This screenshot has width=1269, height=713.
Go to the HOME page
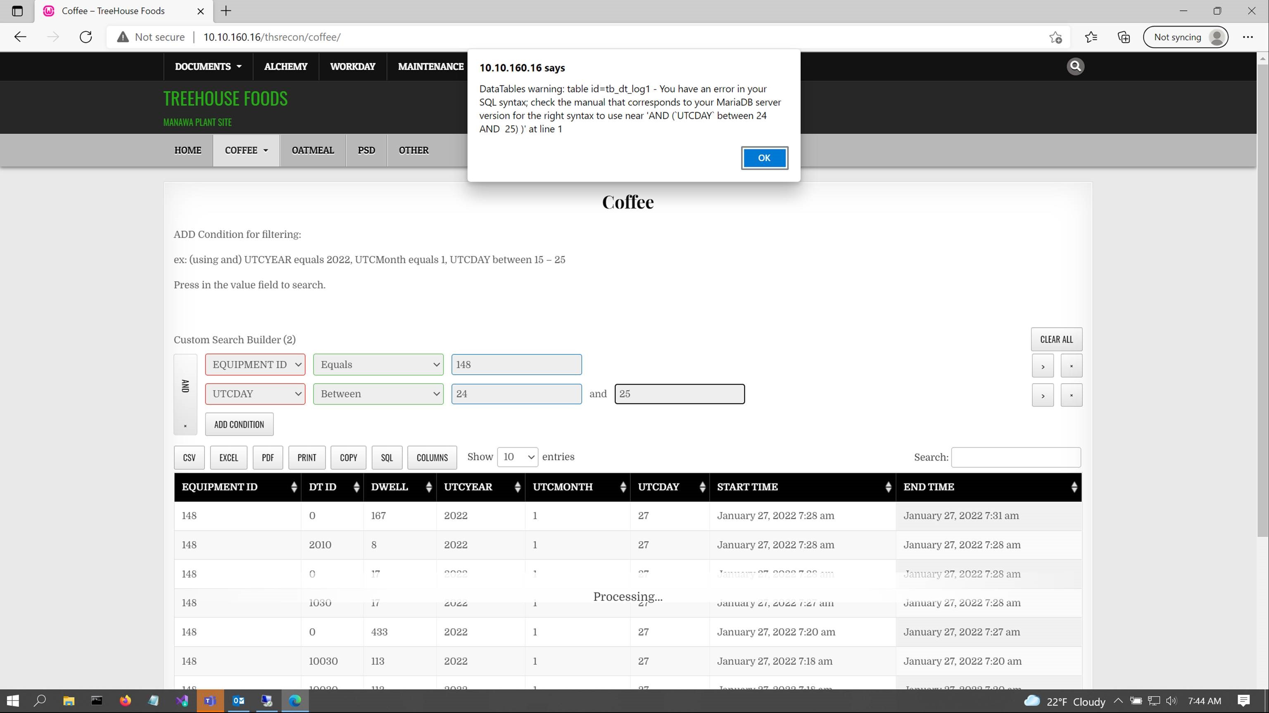click(188, 150)
